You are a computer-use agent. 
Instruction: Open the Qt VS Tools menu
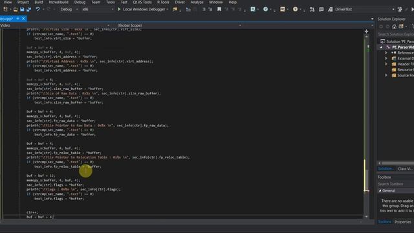click(x=142, y=2)
